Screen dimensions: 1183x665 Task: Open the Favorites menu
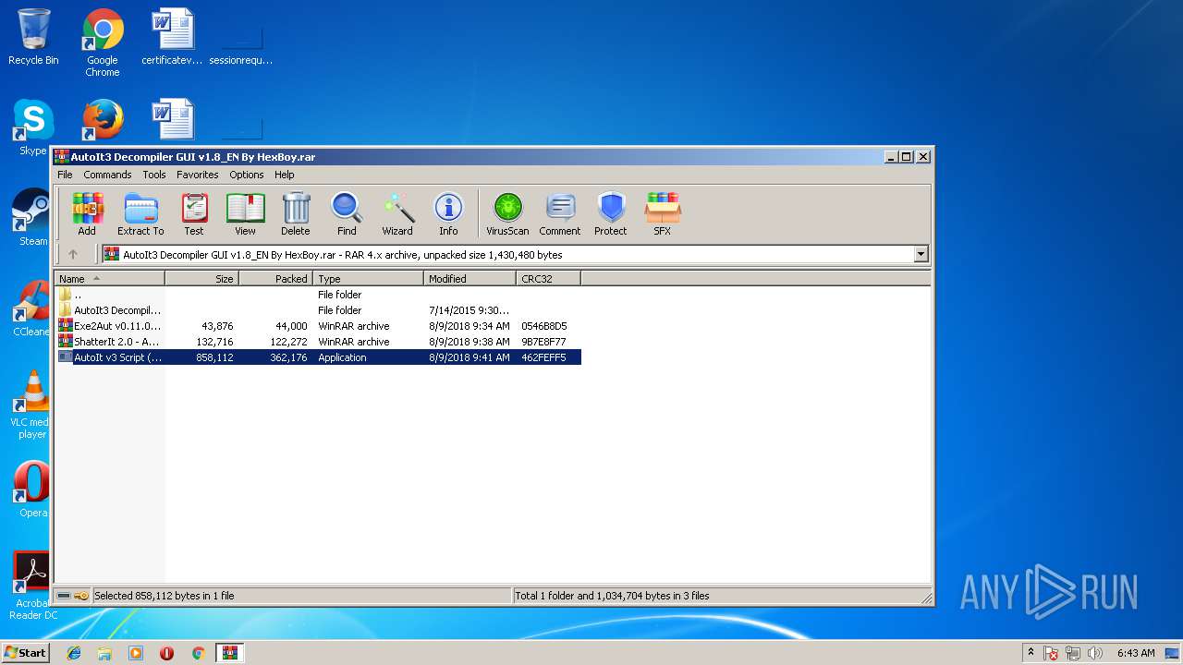tap(198, 175)
